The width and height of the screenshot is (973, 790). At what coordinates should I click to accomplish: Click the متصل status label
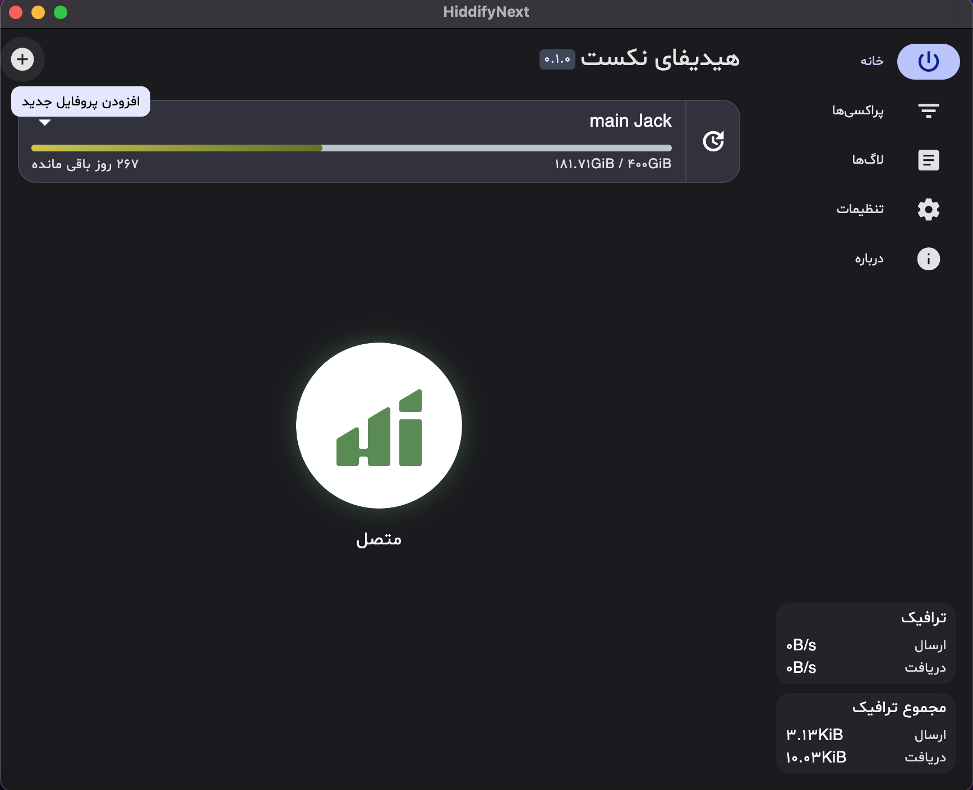click(379, 539)
